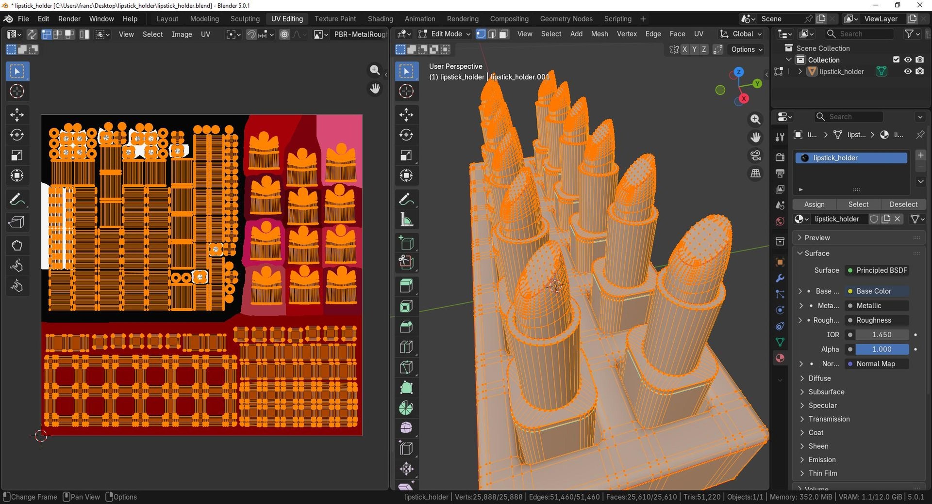Select the Inset Faces tool
This screenshot has width=932, height=504.
406,306
